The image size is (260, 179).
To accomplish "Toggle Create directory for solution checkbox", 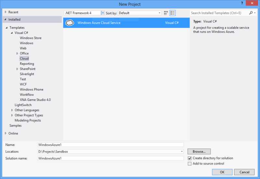I will (x=189, y=158).
